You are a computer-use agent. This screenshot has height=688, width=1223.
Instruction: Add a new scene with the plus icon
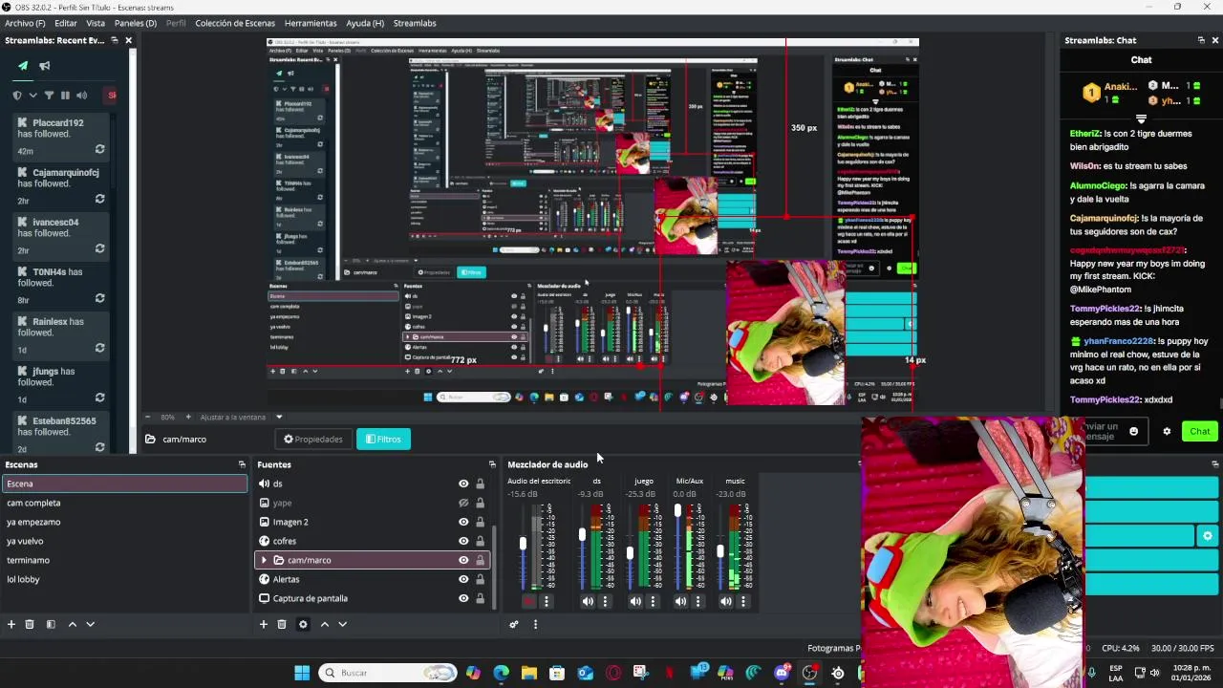coord(11,624)
